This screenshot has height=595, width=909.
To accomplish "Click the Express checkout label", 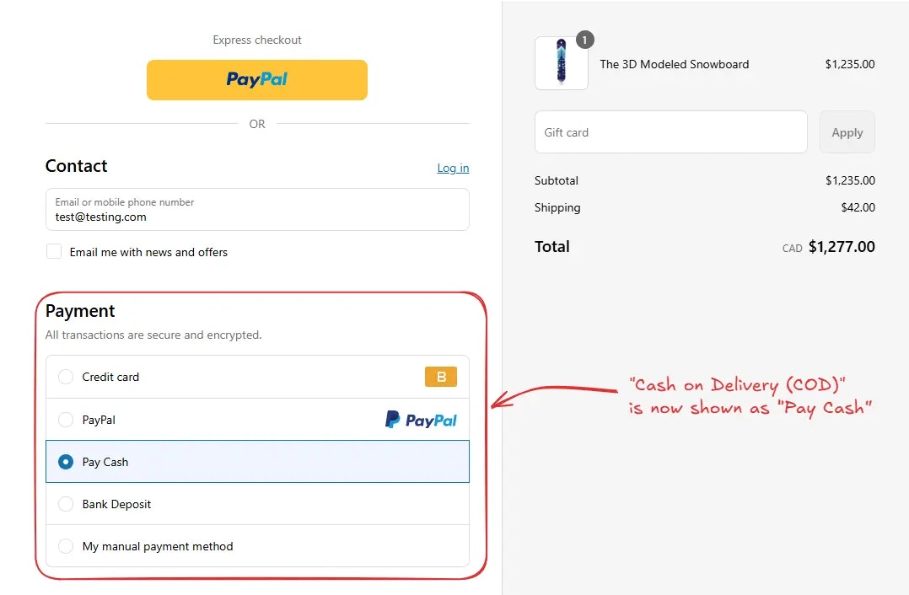I will [x=257, y=40].
